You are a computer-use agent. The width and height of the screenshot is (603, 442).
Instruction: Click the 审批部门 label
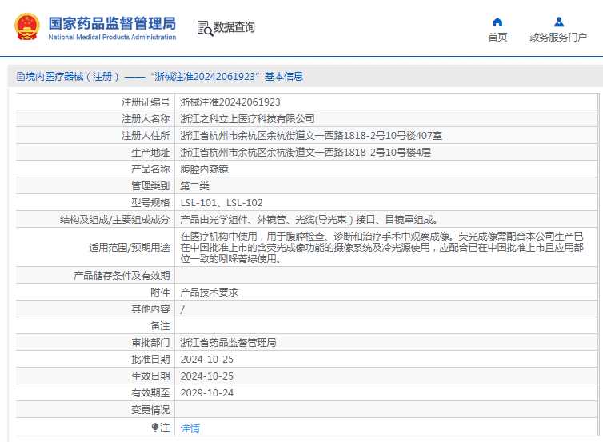click(150, 343)
